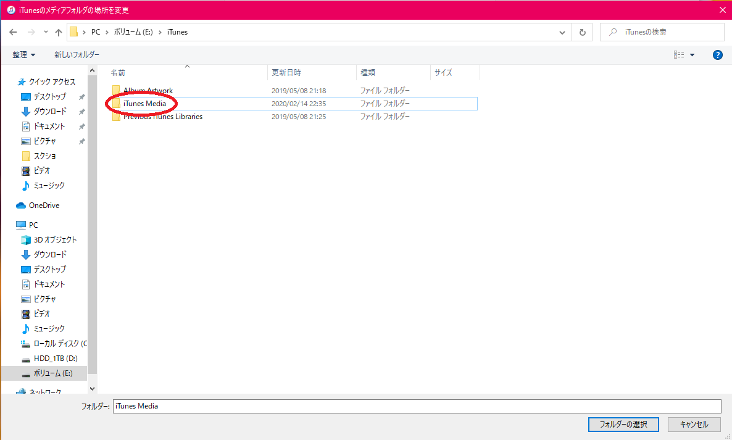Image resolution: width=732 pixels, height=440 pixels.
Task: Expand address bar history dropdown
Action: pyautogui.click(x=562, y=32)
